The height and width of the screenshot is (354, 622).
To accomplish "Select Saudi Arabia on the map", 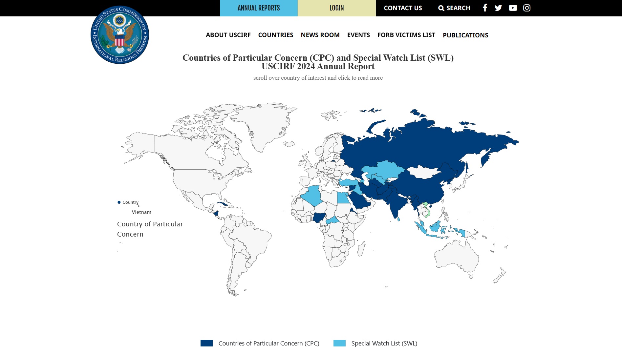I will pos(360,200).
